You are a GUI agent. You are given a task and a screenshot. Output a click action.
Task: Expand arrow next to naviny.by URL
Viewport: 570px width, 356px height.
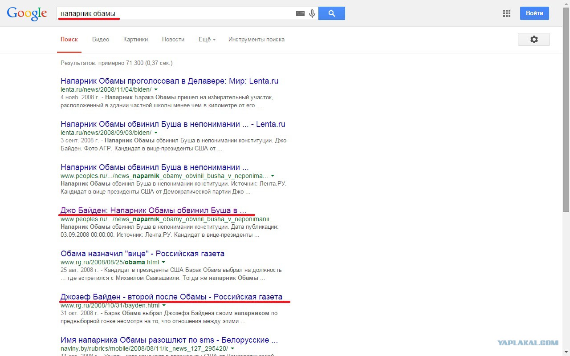click(x=232, y=349)
